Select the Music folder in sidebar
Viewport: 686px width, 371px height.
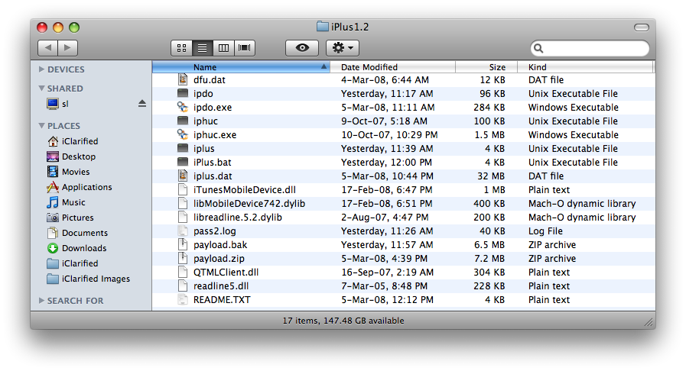coord(73,202)
